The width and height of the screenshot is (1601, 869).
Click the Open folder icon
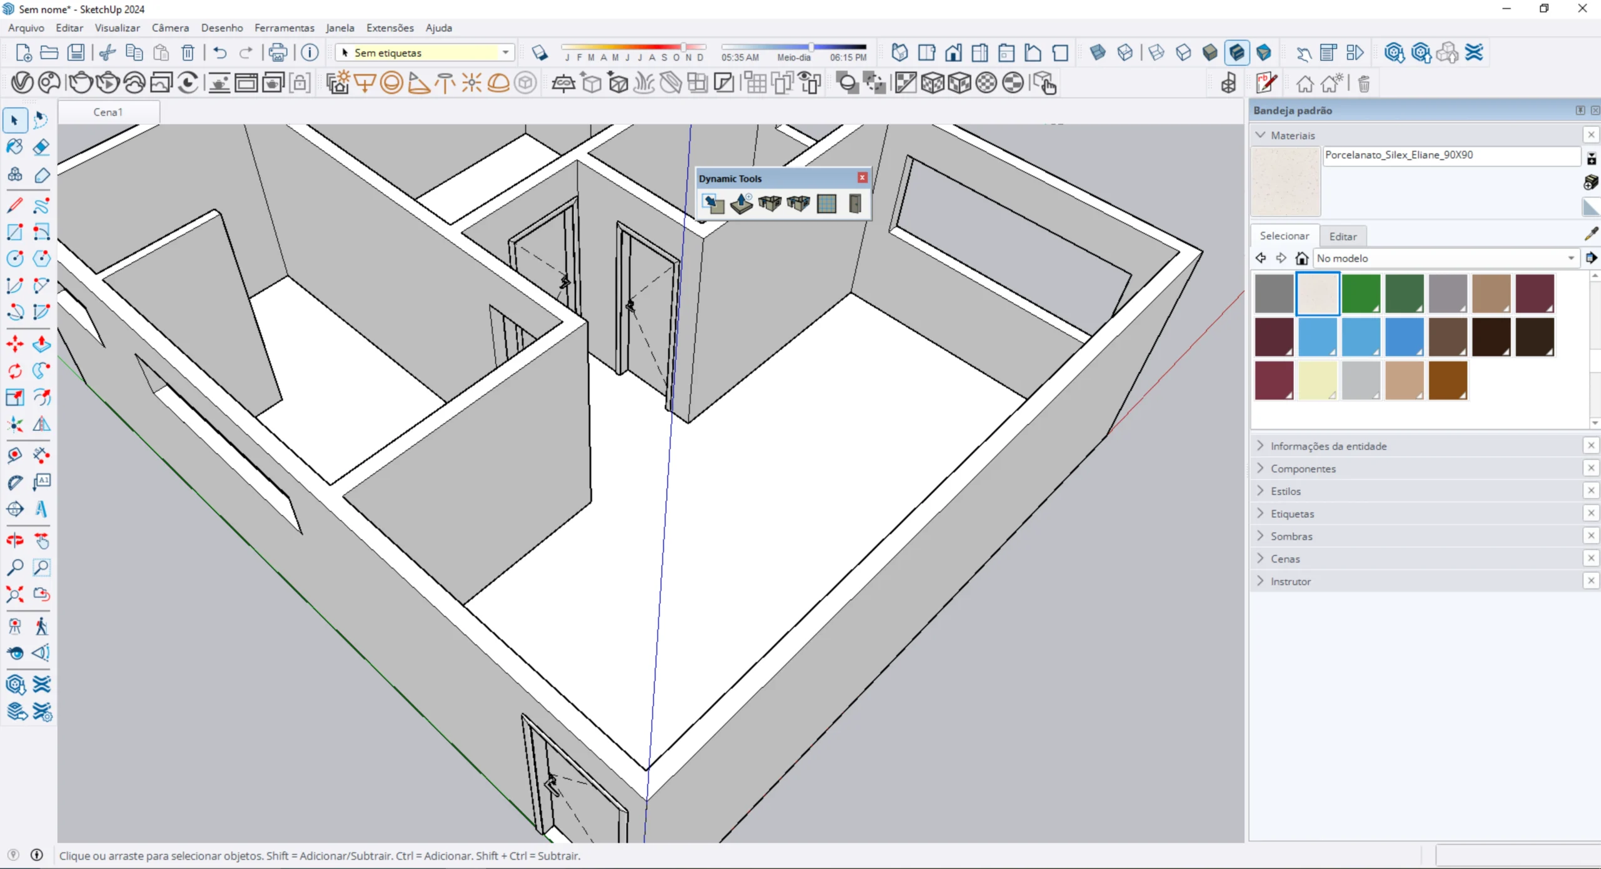click(x=49, y=53)
